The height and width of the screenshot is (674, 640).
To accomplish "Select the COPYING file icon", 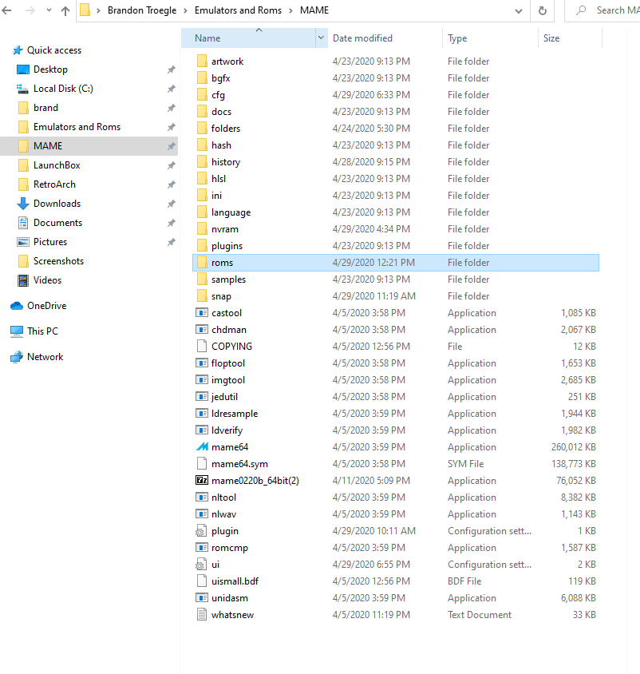I will (x=202, y=346).
